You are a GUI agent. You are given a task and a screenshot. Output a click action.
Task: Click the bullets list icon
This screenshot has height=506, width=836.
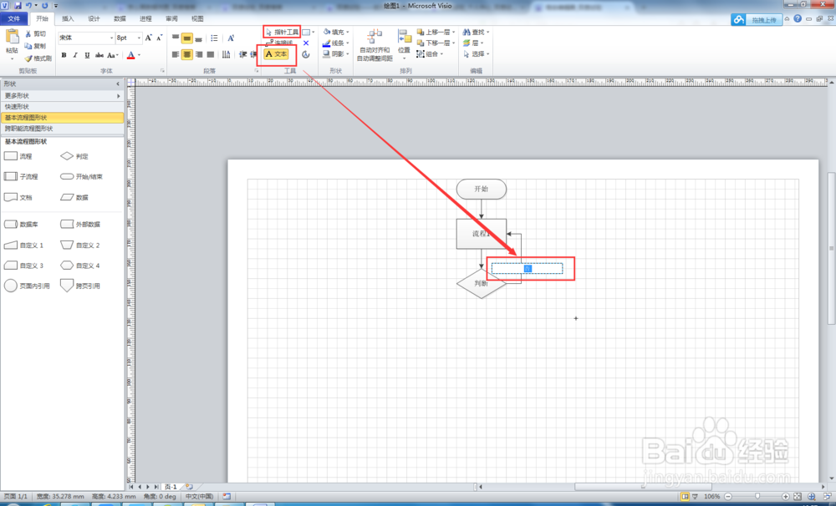214,38
